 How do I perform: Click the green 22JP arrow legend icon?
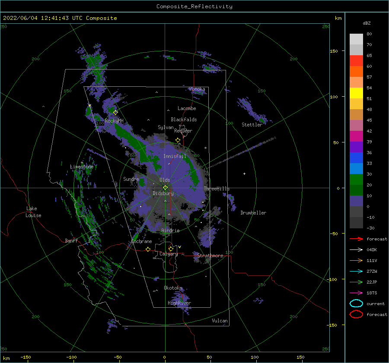tap(356, 282)
